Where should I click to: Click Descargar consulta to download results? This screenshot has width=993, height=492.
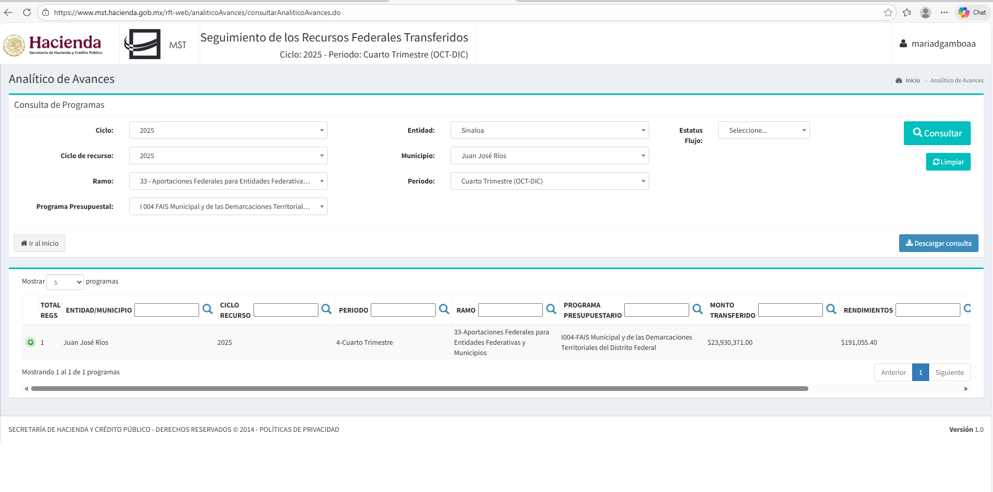[x=938, y=243]
